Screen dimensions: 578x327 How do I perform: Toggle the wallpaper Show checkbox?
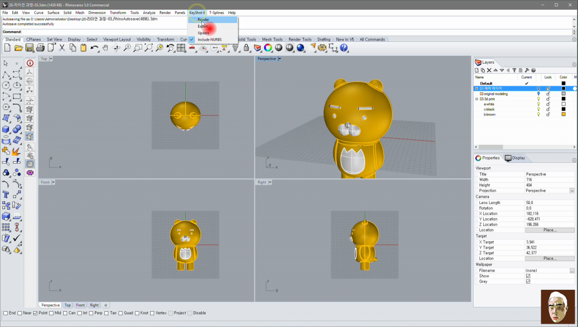(x=528, y=276)
